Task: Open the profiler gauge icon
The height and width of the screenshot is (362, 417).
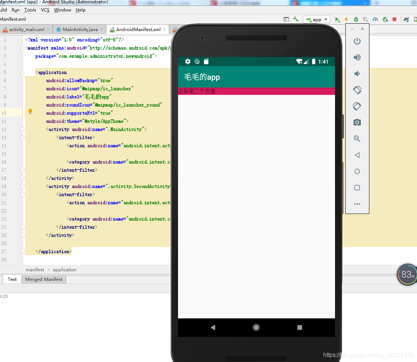Action: tap(375, 19)
